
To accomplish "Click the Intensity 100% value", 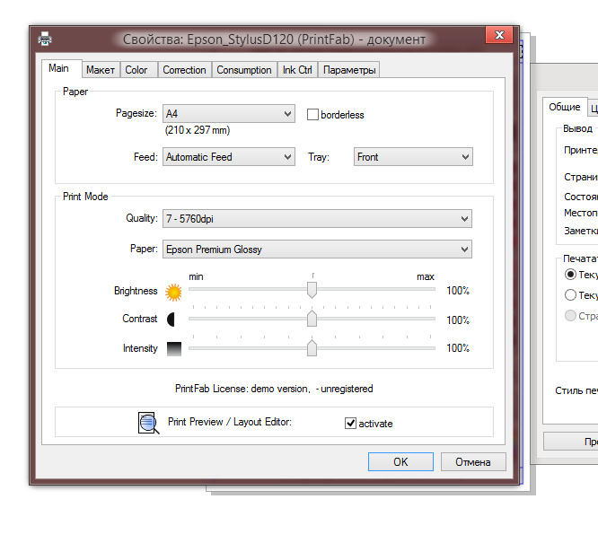I will tap(458, 347).
